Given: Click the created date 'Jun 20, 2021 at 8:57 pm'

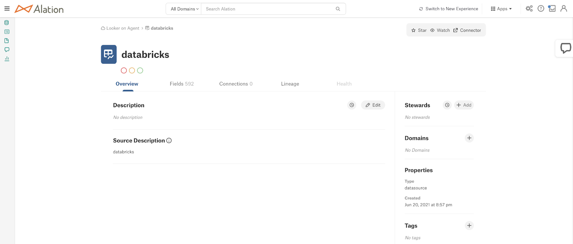Looking at the screenshot, I should click(428, 205).
